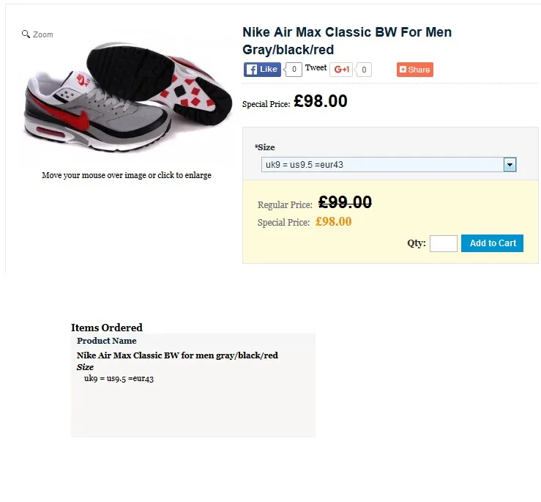Click the Facebook Like button
The width and height of the screenshot is (541, 502).
262,70
